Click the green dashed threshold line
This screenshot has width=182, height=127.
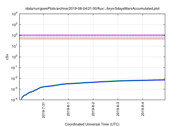point(92,38)
